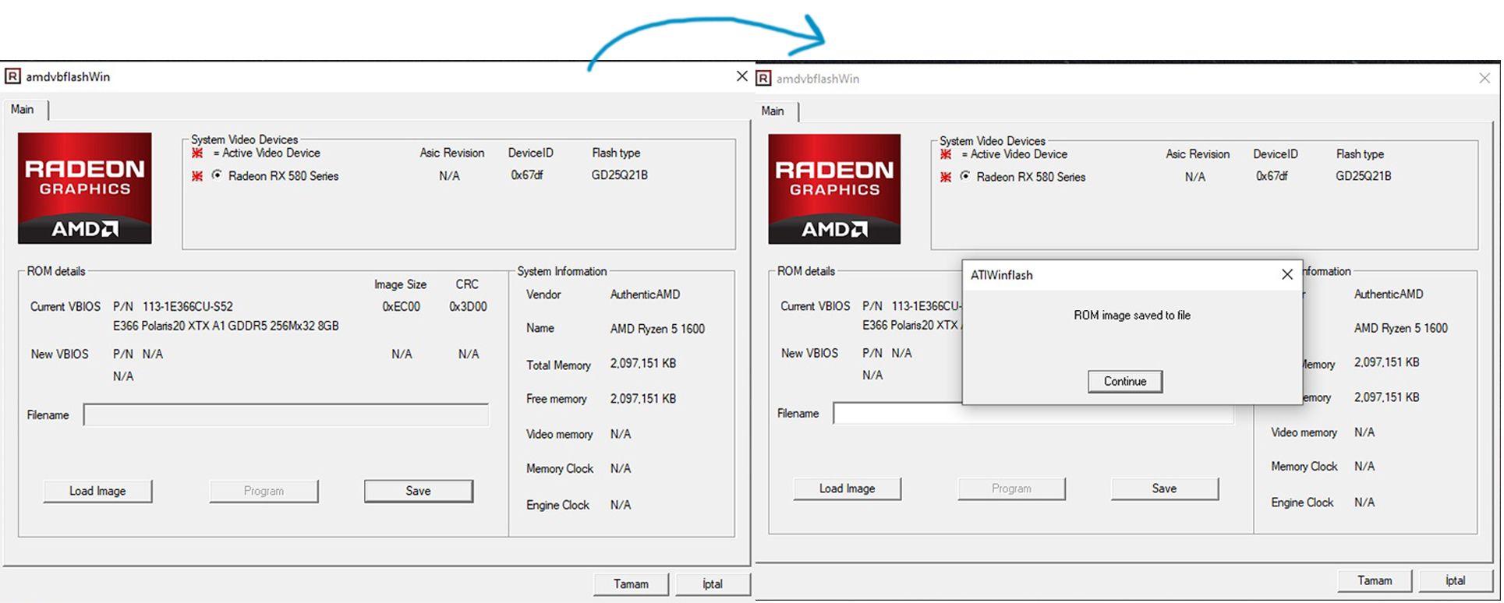1504x603 pixels.
Task: Click Tamam at the bottom of right window
Action: [1375, 580]
